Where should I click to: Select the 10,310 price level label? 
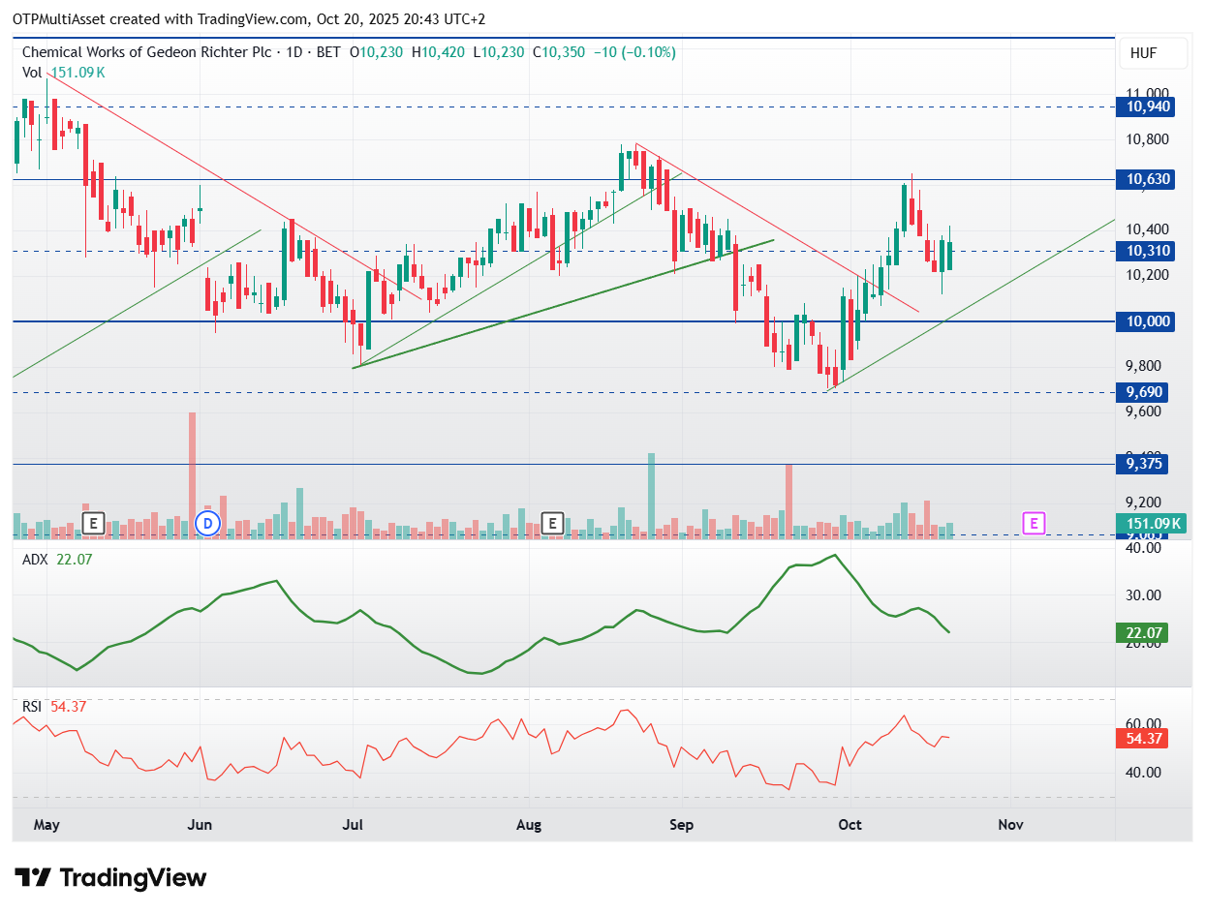[x=1145, y=251]
